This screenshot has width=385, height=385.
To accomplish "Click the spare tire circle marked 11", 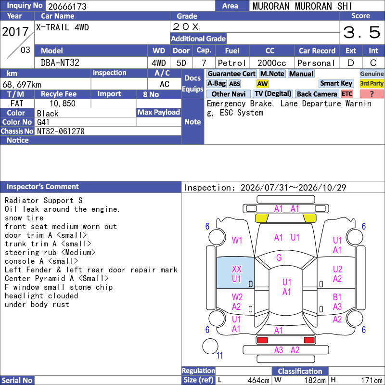I will (x=210, y=346).
